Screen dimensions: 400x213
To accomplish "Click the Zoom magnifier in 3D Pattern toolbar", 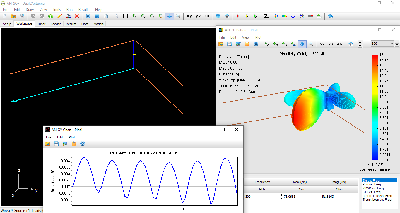I will (x=311, y=44).
